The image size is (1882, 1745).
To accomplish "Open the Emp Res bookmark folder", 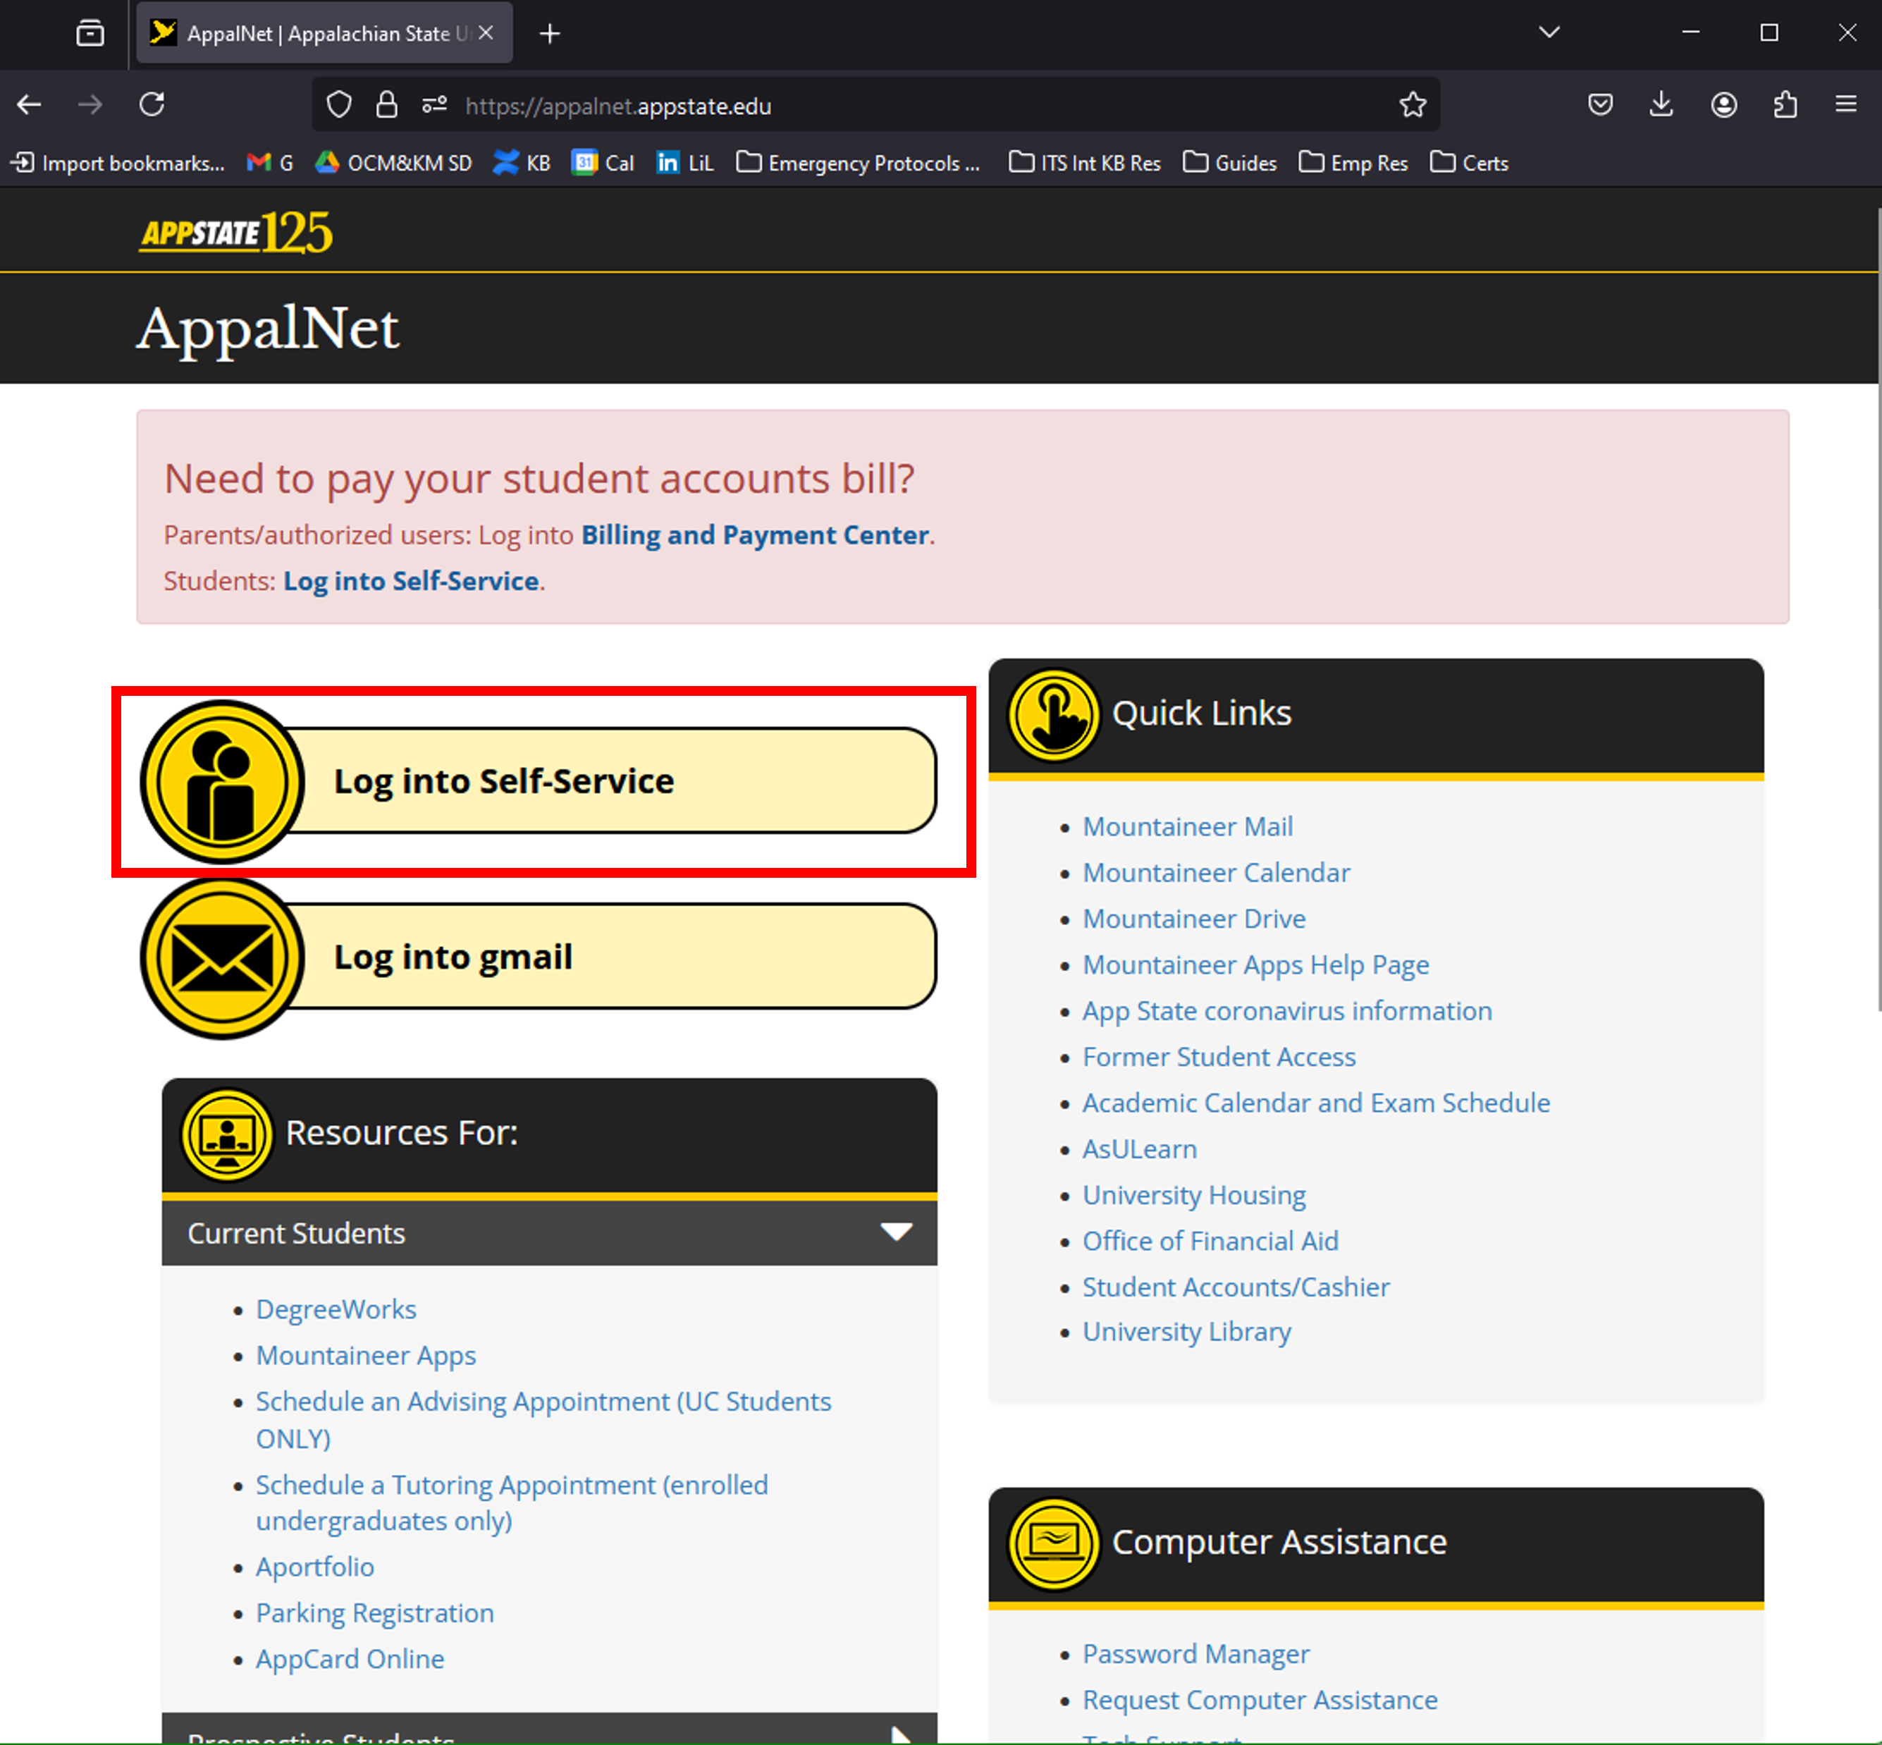I will pyautogui.click(x=1353, y=164).
